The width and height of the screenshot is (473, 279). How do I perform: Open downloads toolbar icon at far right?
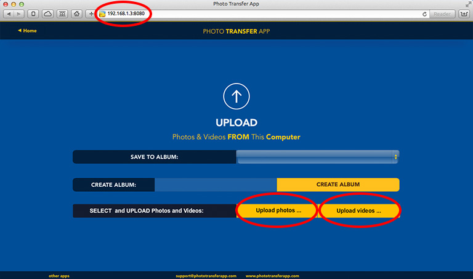(x=464, y=14)
